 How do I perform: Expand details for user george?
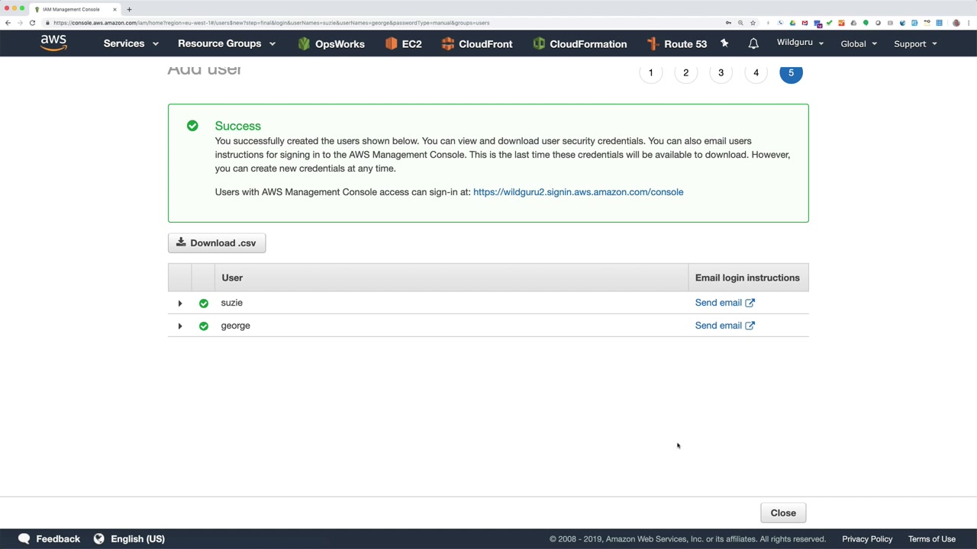point(180,326)
